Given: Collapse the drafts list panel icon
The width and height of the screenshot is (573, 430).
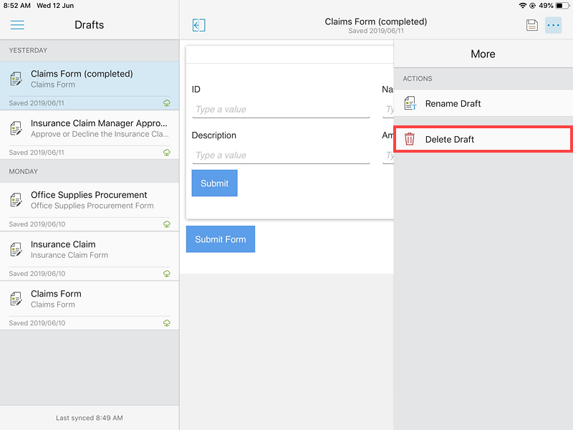Looking at the screenshot, I should pyautogui.click(x=199, y=25).
